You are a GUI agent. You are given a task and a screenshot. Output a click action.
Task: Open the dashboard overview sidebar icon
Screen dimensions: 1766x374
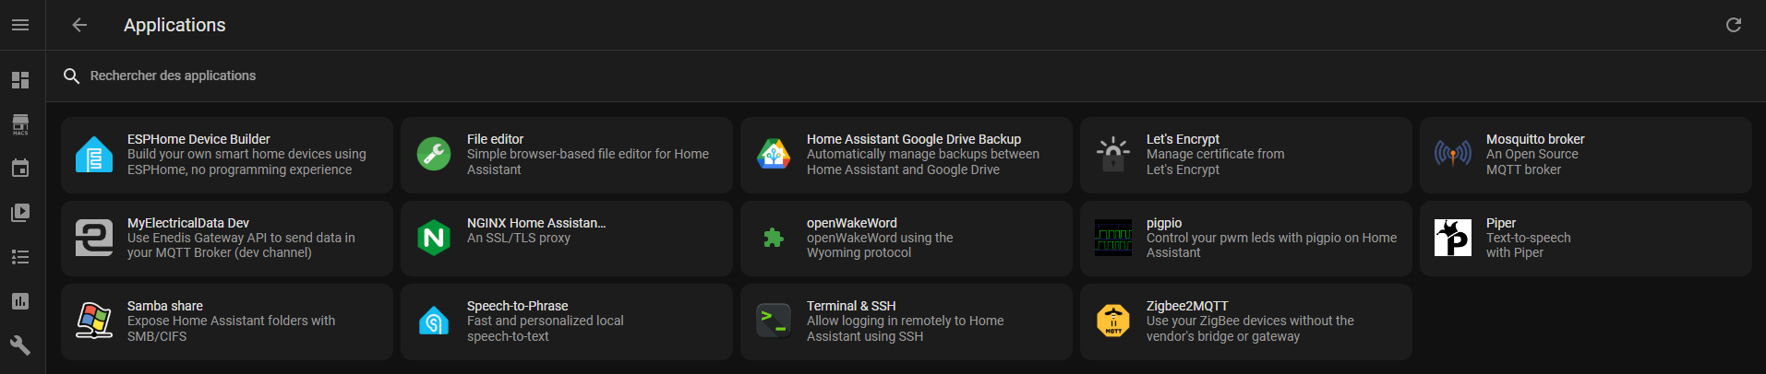(x=20, y=80)
